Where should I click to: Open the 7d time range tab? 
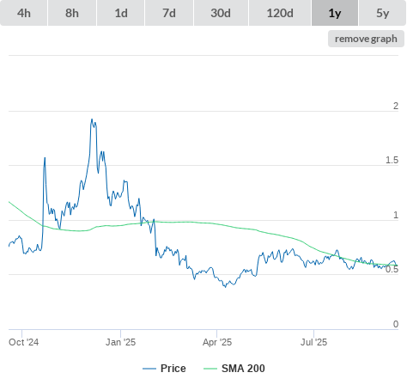pyautogui.click(x=169, y=13)
